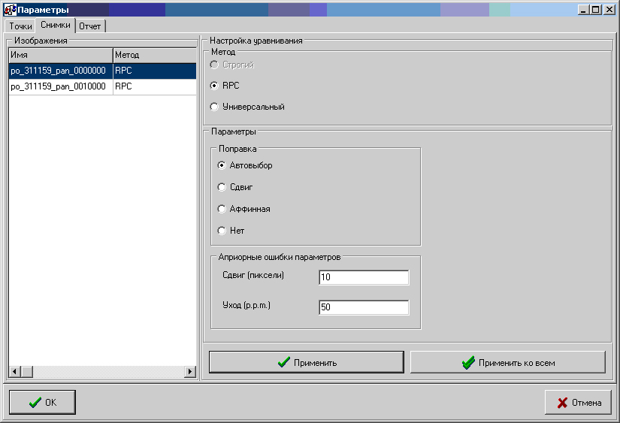The width and height of the screenshot is (620, 423).
Task: Enable the Автовыбор correction option
Action: click(x=222, y=165)
